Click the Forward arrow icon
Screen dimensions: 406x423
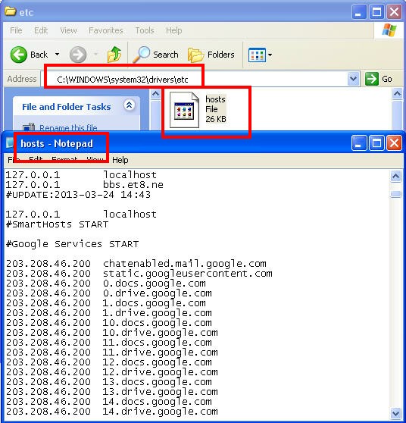coord(78,55)
